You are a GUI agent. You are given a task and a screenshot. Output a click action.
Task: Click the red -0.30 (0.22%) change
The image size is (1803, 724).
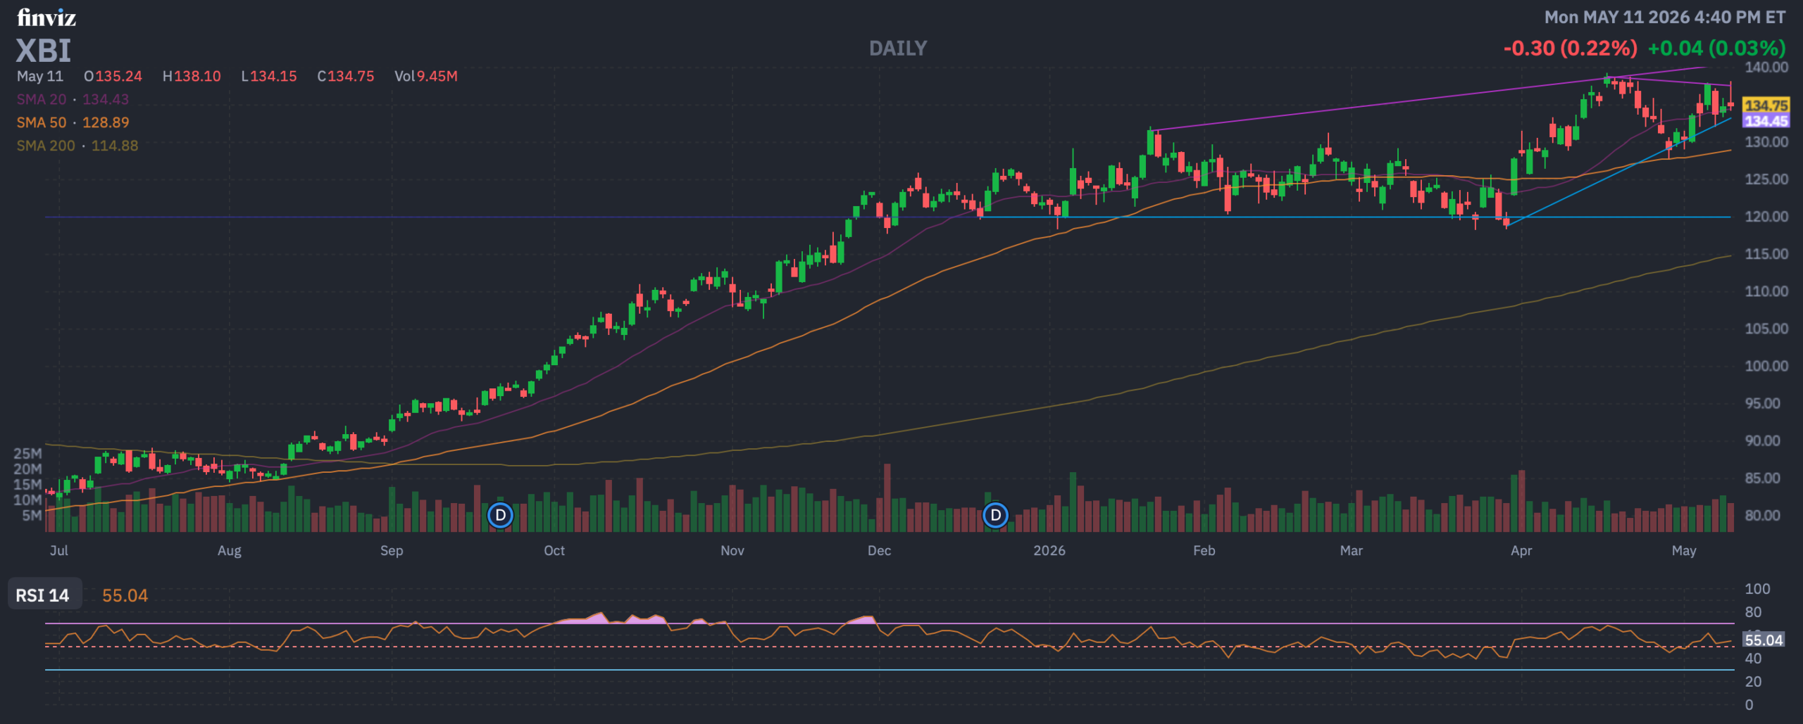1570,49
